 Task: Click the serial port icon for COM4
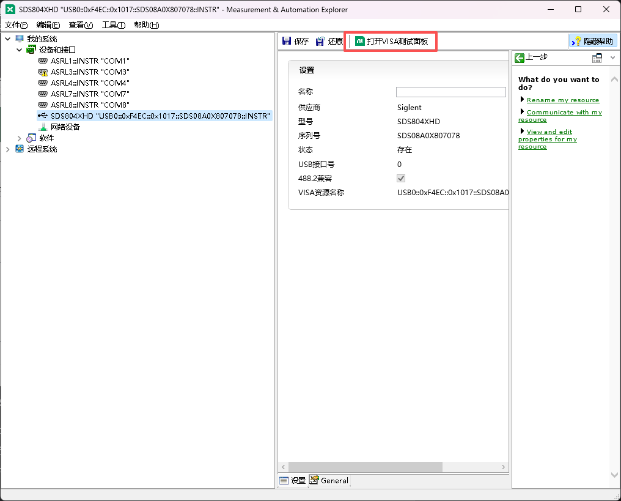point(43,83)
